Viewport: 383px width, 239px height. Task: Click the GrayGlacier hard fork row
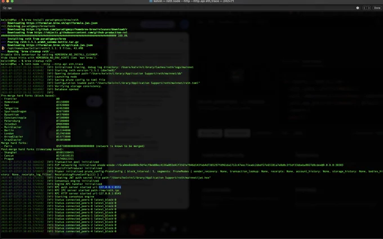pos(35,140)
